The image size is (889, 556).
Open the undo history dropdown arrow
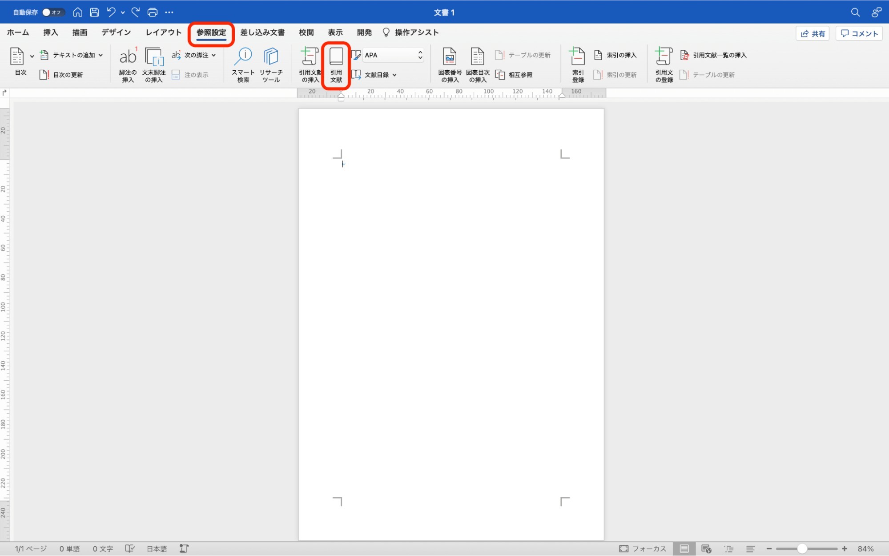pyautogui.click(x=123, y=12)
